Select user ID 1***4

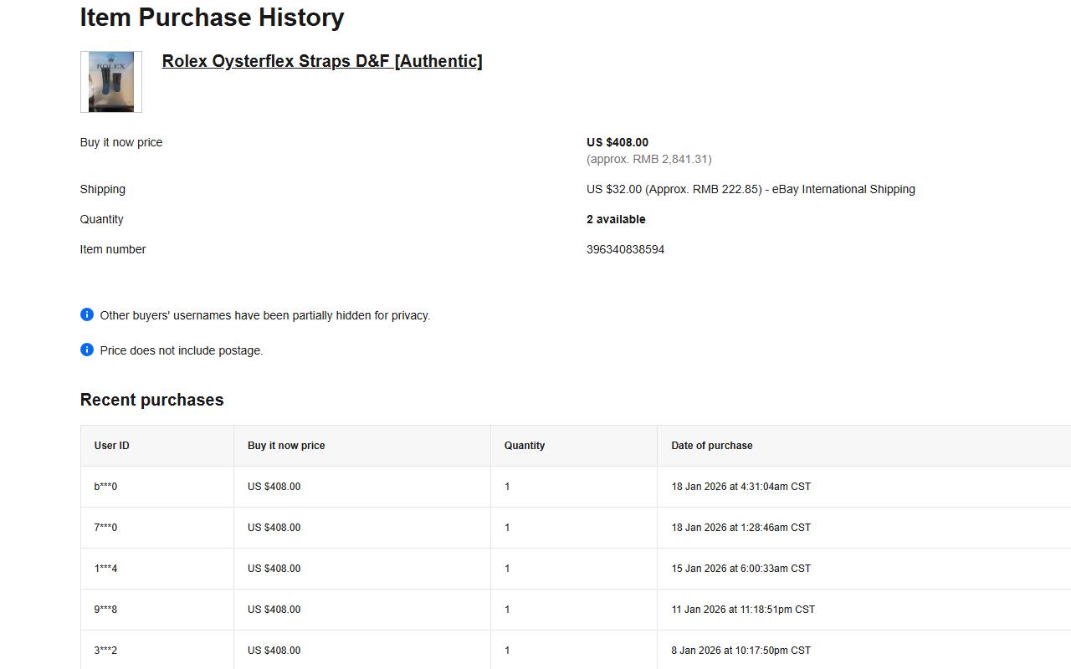coord(105,569)
